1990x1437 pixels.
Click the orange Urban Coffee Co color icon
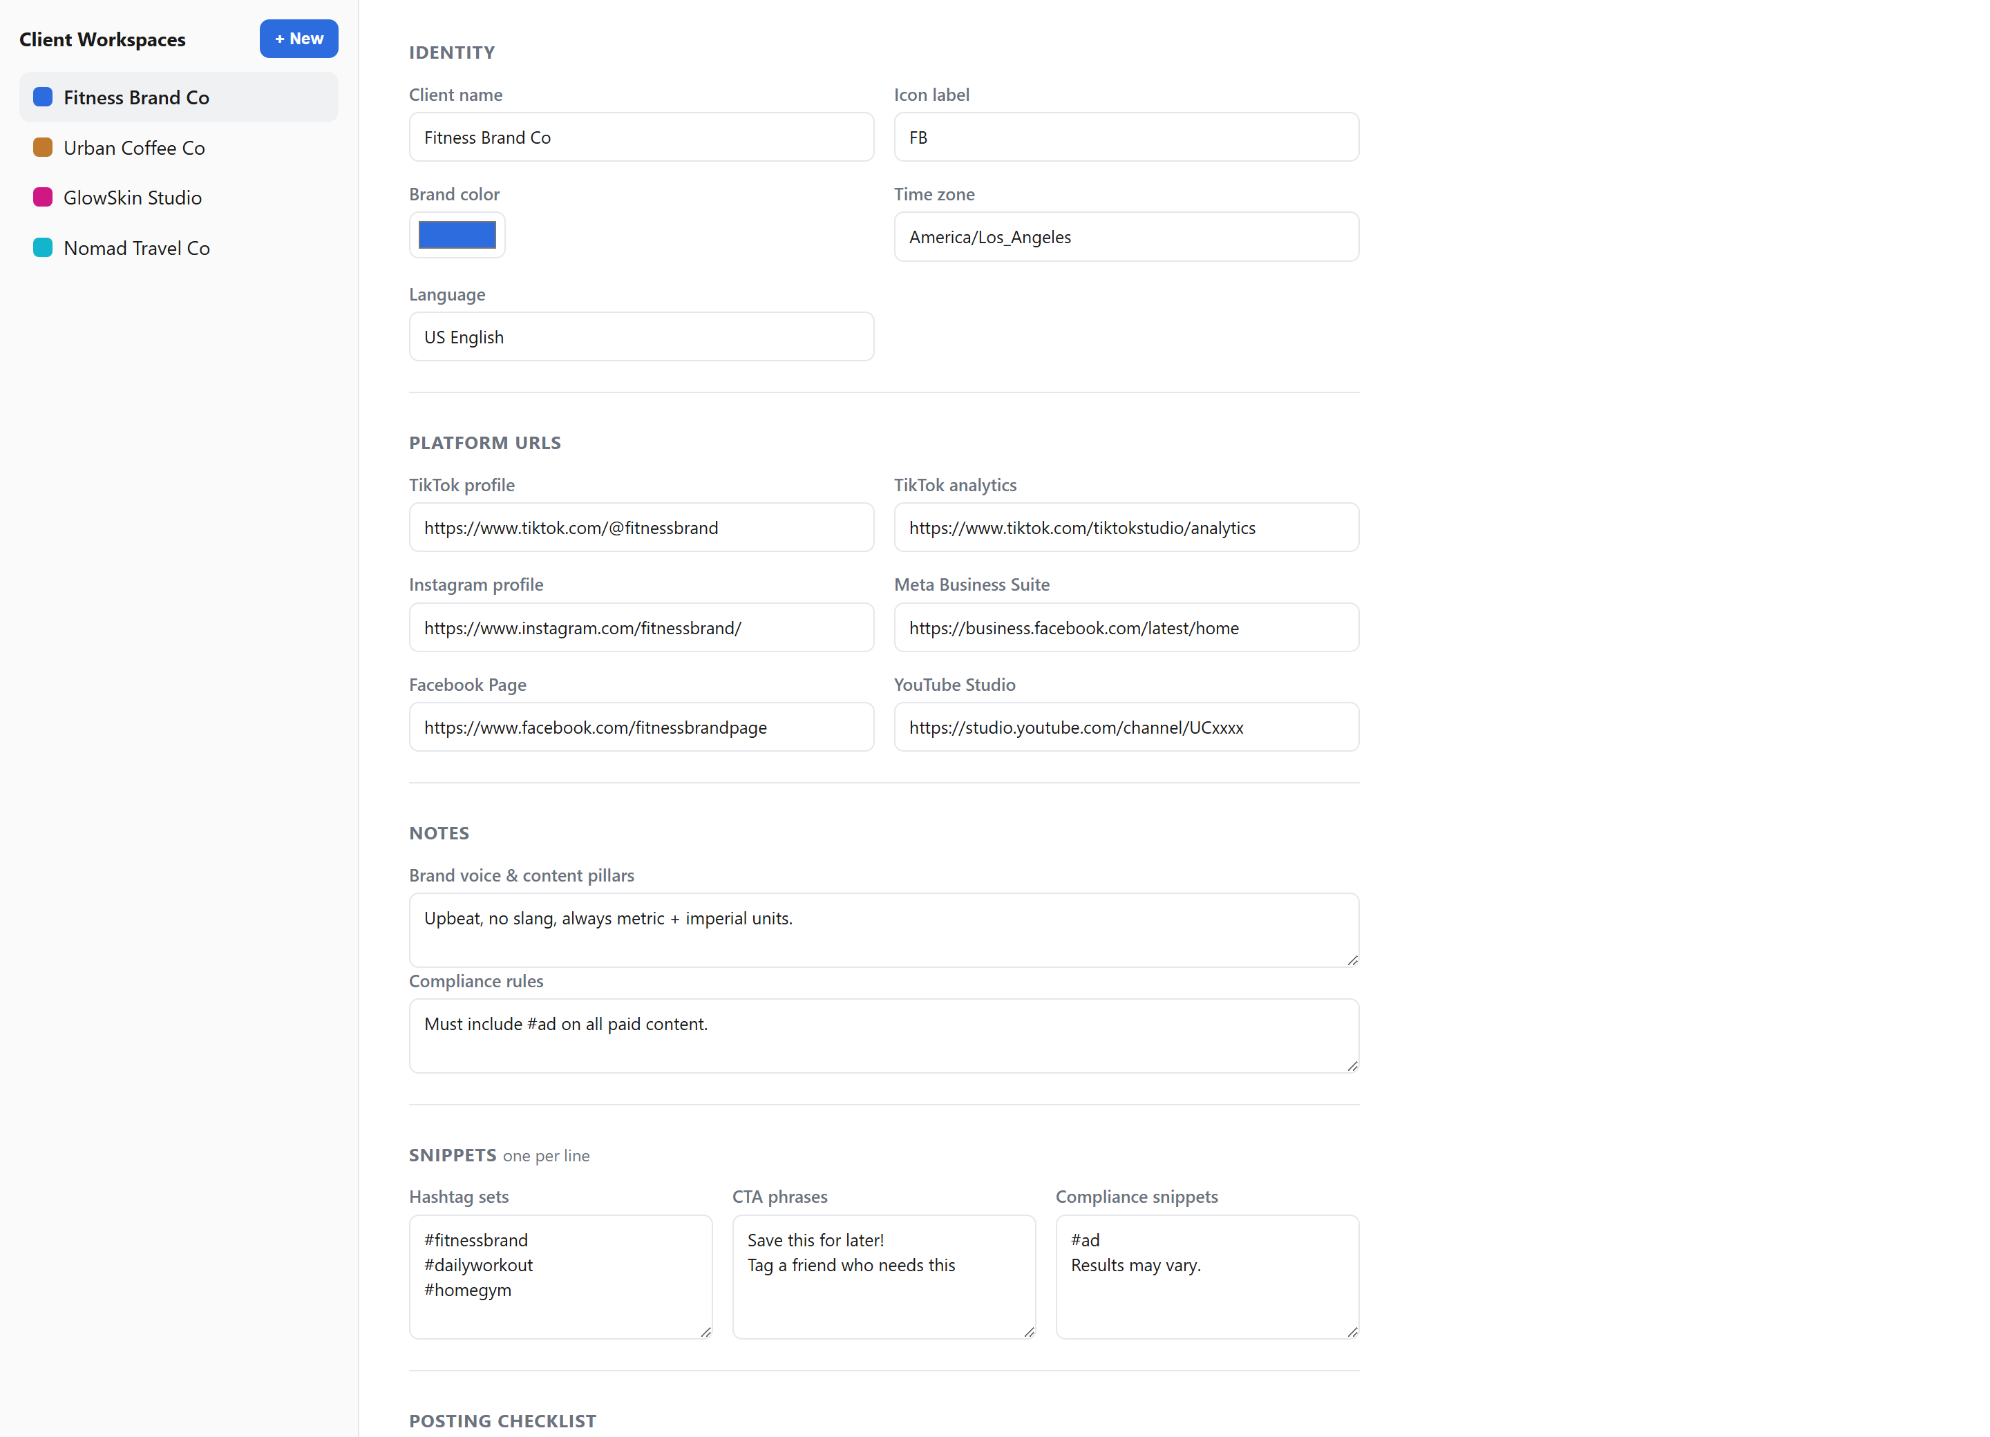(43, 146)
